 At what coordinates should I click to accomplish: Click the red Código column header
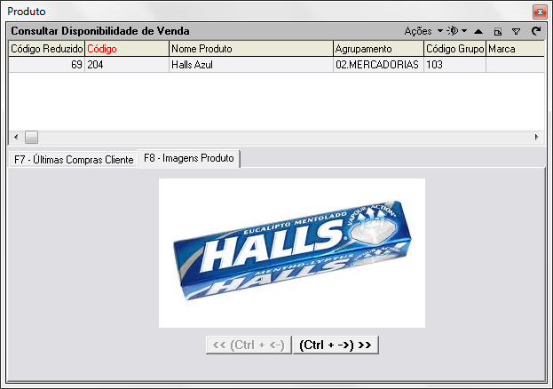coord(127,49)
